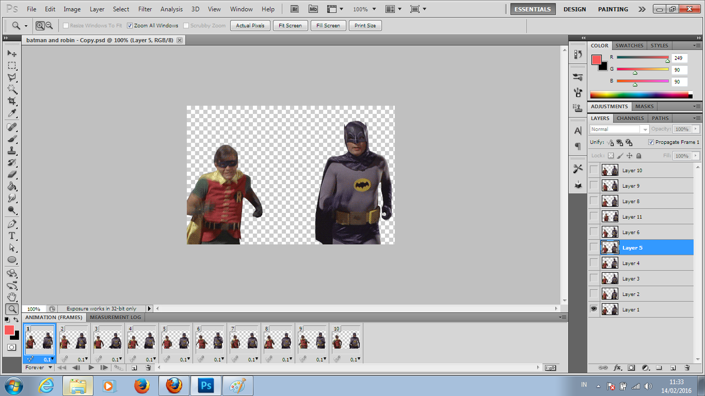Click Create a new layer icon

click(673, 367)
